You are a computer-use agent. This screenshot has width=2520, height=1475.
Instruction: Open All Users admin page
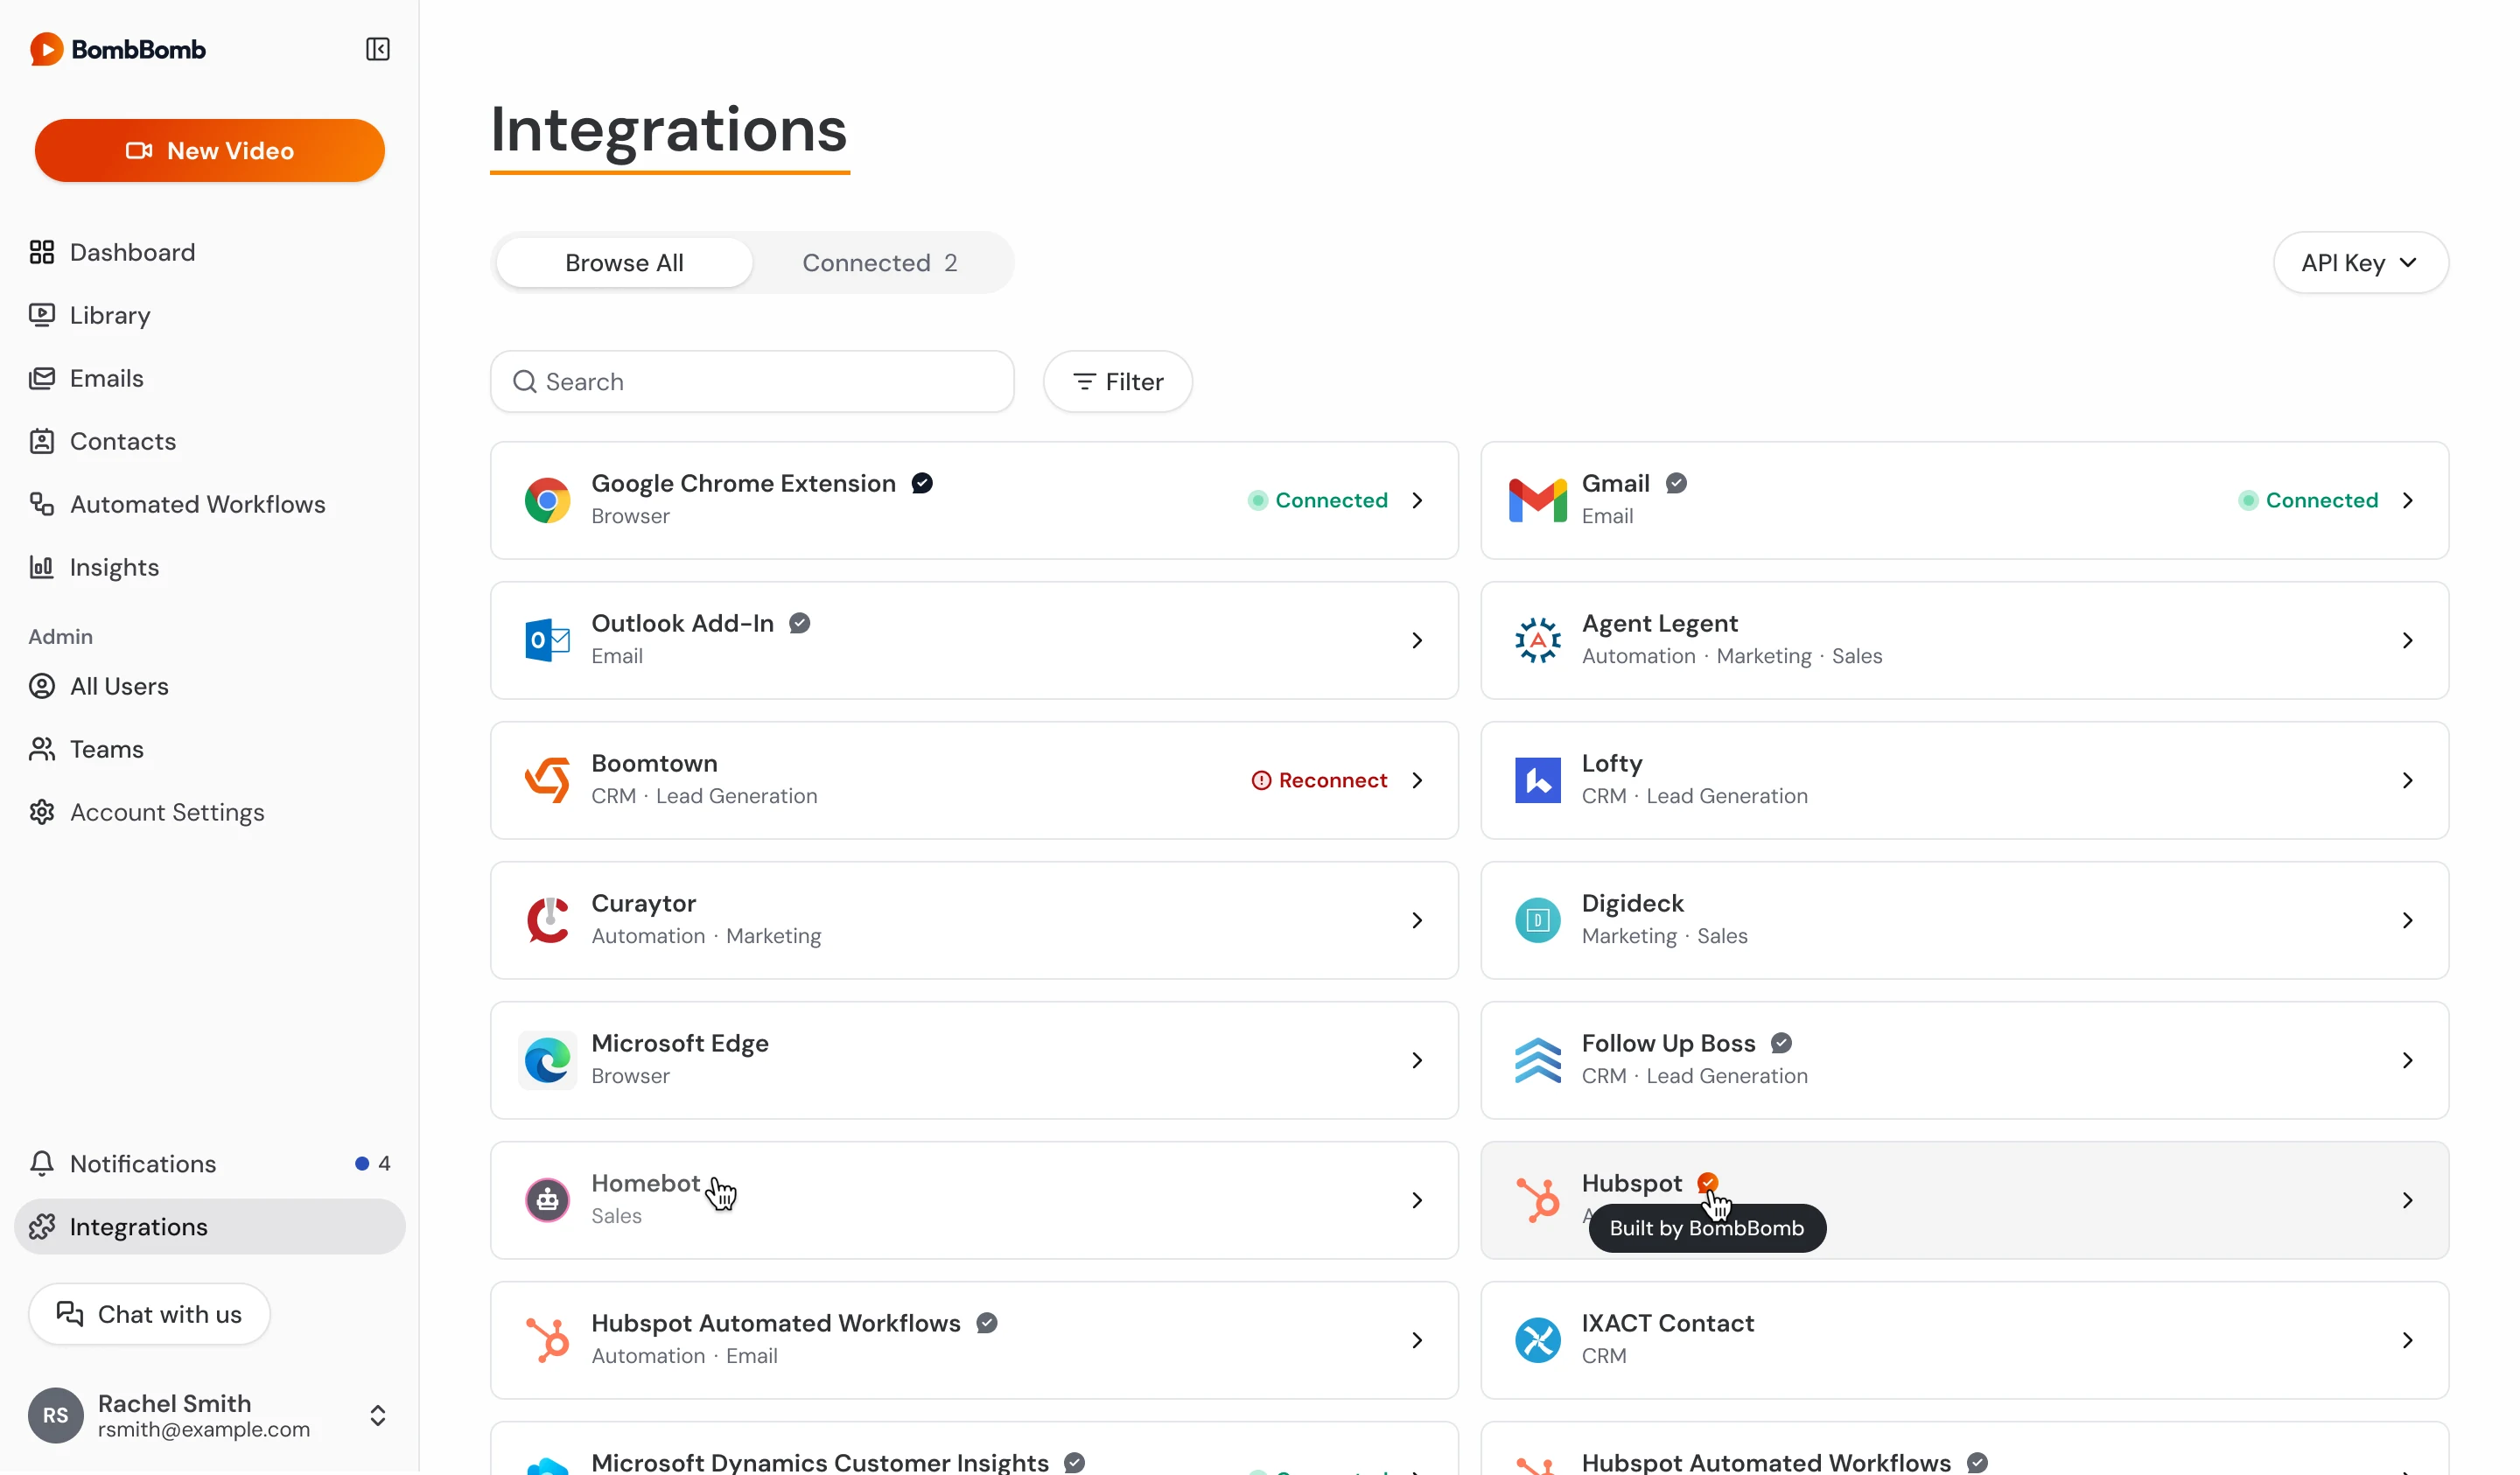[x=210, y=686]
